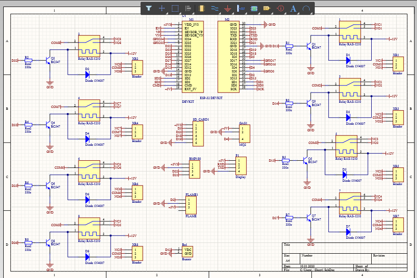
Task: Select the rectangular selection tool
Action: coord(176,8)
